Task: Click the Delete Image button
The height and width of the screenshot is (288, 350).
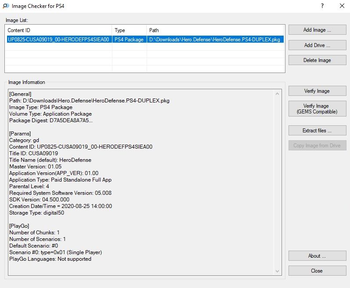Action: click(x=317, y=60)
